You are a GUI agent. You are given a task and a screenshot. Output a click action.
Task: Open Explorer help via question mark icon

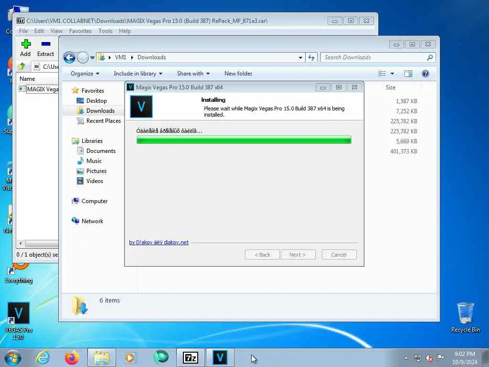[x=425, y=74]
